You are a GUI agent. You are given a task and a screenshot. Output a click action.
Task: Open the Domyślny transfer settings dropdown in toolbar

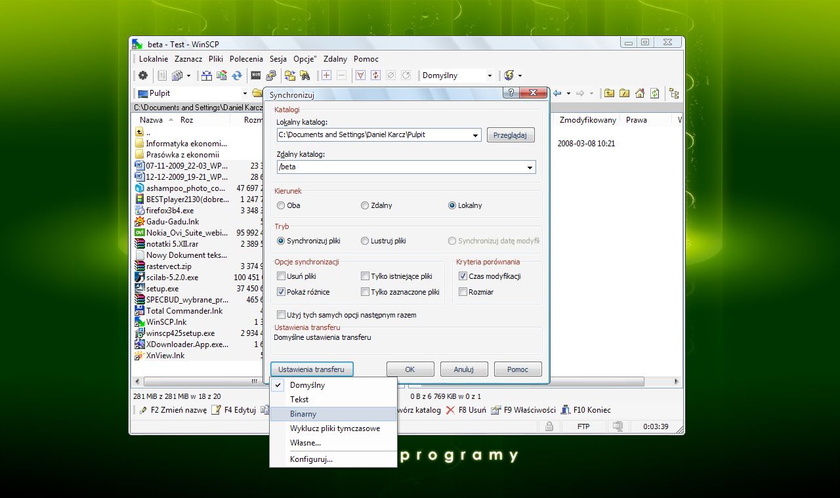pyautogui.click(x=490, y=75)
